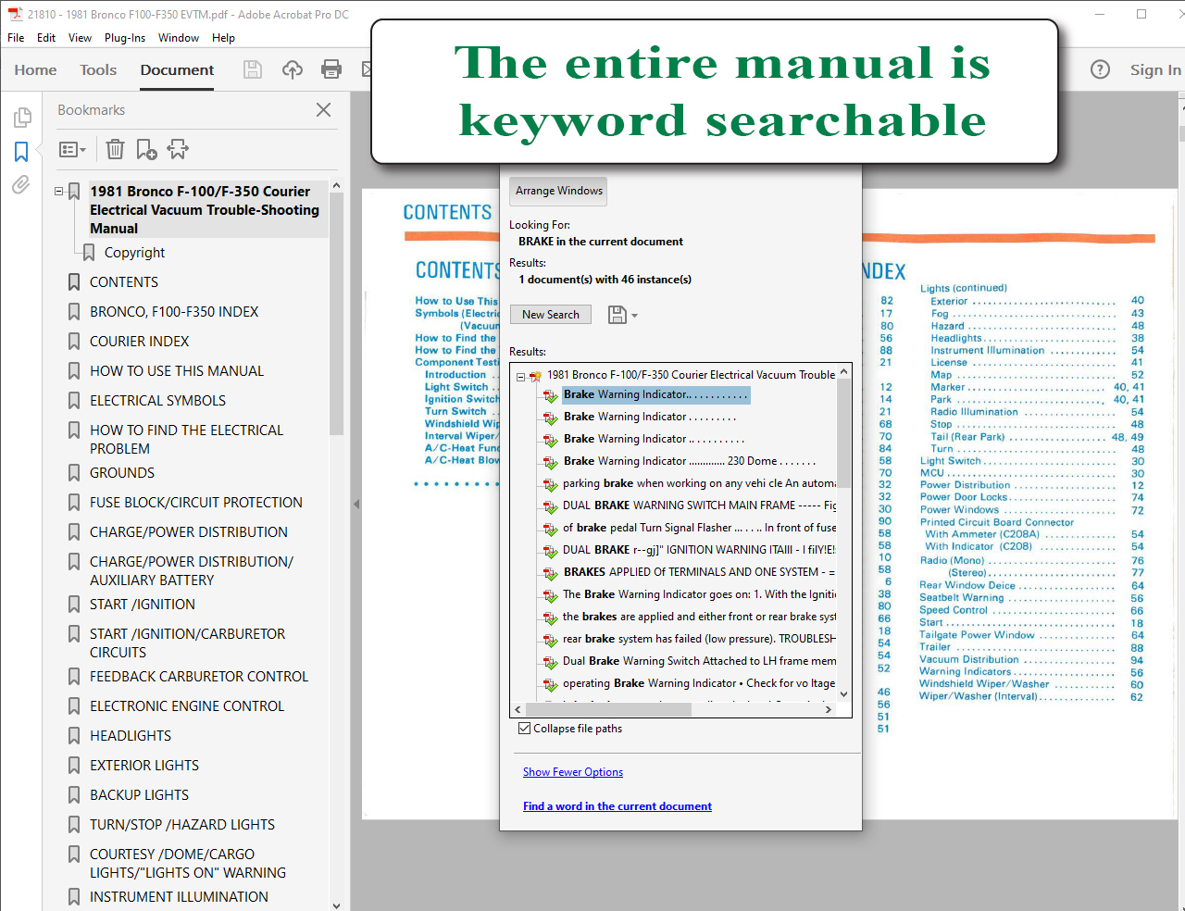Screen dimensions: 1185x911
Task: Switch to the Tools tab
Action: point(98,69)
